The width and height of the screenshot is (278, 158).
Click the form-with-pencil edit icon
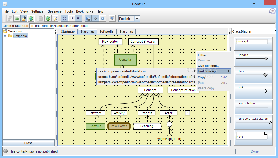tap(55, 19)
